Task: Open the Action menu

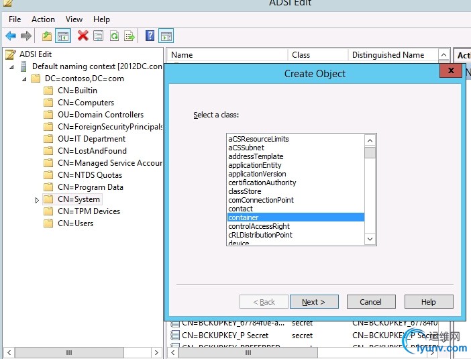Action: (43, 19)
